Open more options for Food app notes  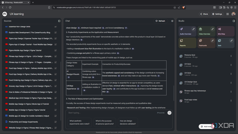[231, 101]
